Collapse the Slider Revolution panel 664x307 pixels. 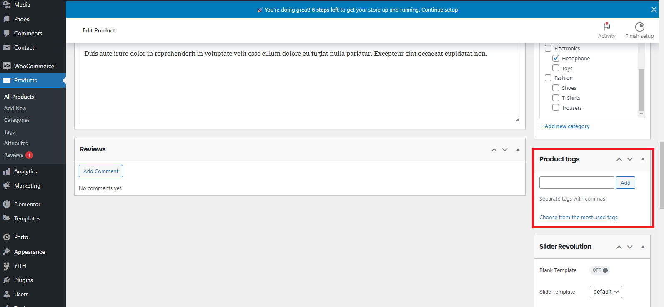point(643,247)
